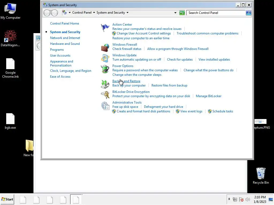Select the Recycle Bin icon
The width and height of the screenshot is (274, 205).
tap(261, 176)
